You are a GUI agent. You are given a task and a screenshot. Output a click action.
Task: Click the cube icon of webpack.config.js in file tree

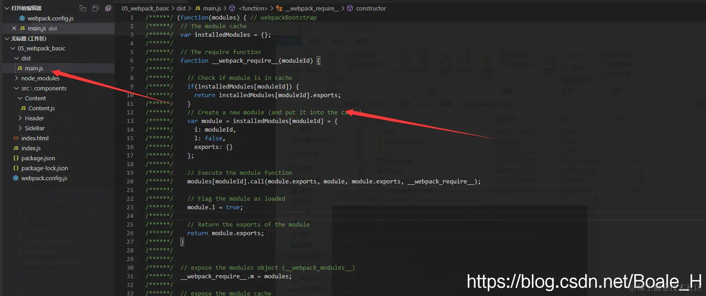coord(16,178)
